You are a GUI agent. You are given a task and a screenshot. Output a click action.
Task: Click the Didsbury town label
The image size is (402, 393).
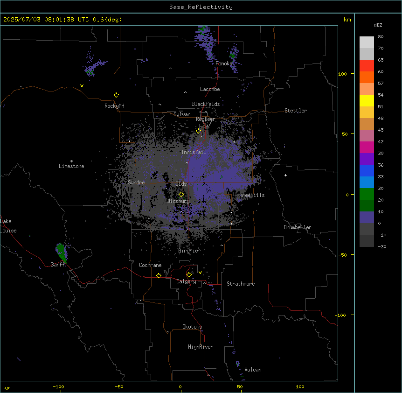point(179,201)
